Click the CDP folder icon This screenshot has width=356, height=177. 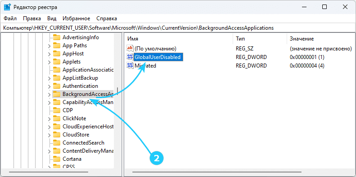57,110
